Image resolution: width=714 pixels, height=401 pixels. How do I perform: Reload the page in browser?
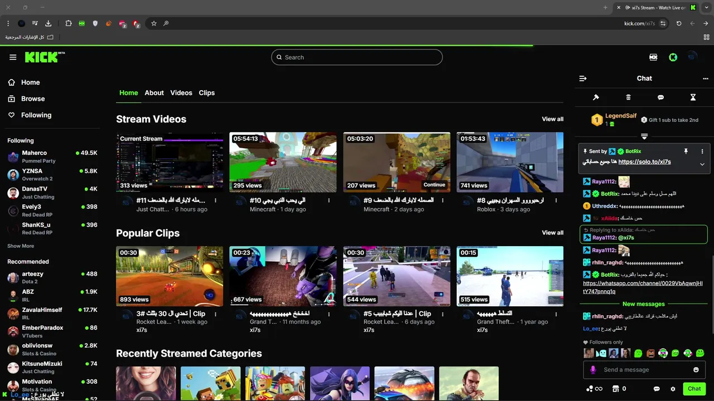[679, 23]
